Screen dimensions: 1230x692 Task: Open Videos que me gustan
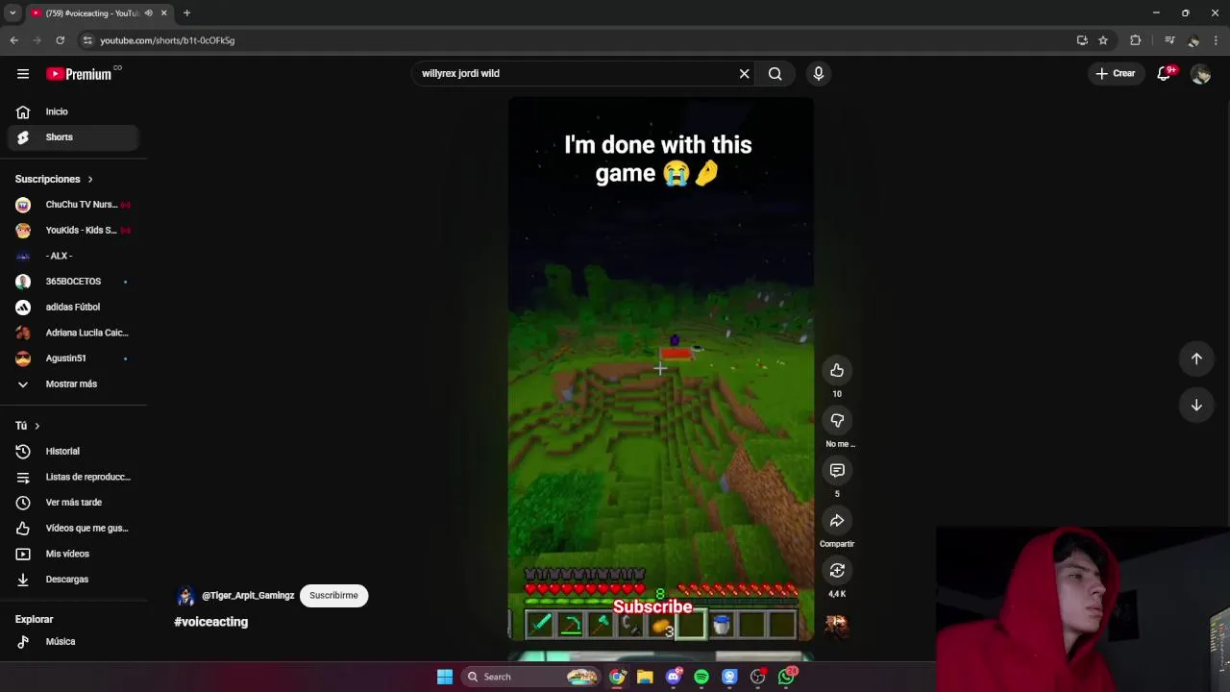(73, 529)
